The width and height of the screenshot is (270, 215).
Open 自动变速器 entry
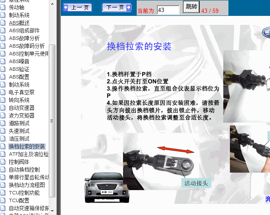point(22,108)
